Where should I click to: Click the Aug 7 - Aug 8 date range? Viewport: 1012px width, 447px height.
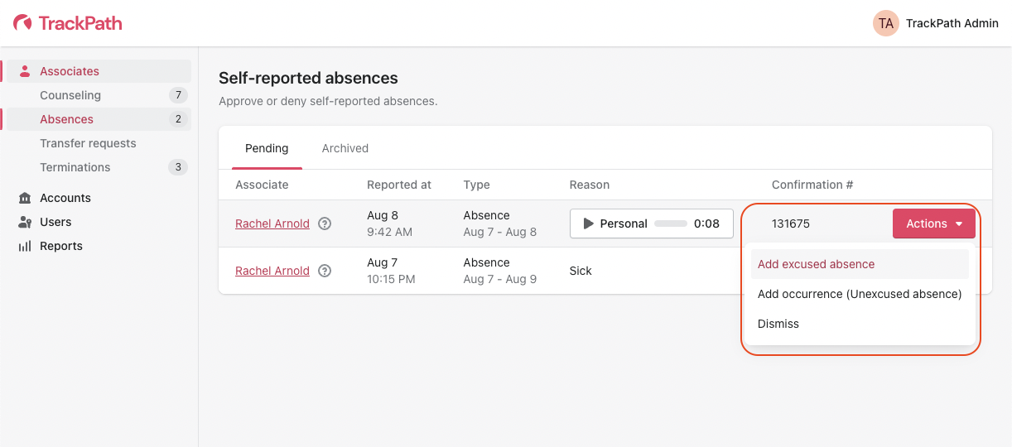tap(500, 232)
